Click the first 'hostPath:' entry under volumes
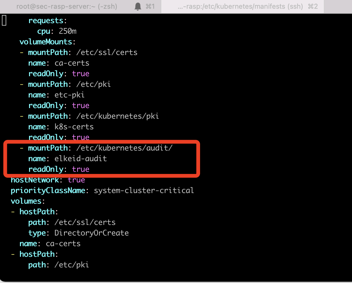The height and width of the screenshot is (283, 352). (x=34, y=212)
